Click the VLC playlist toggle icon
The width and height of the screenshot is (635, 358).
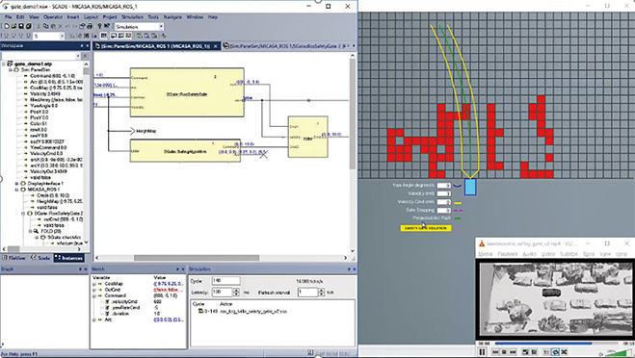point(546,352)
